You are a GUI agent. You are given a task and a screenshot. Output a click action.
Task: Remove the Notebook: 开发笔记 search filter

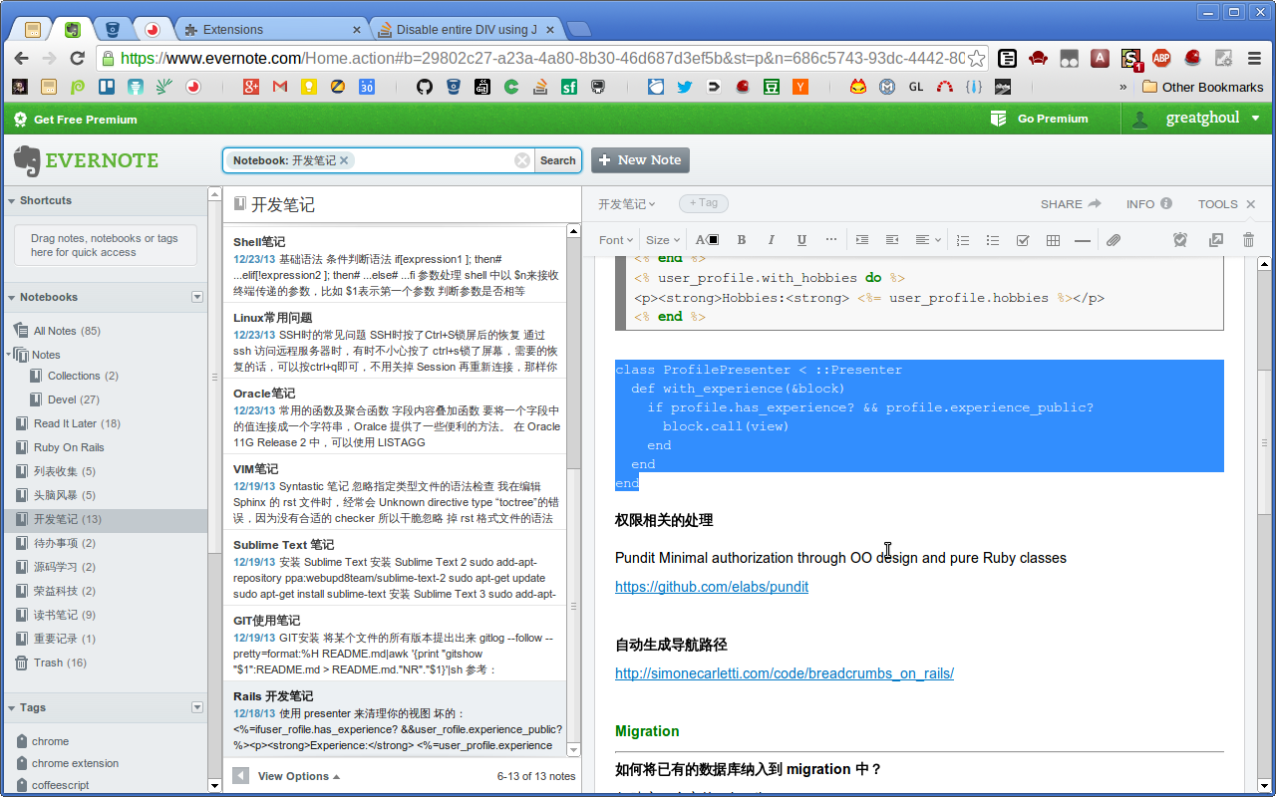(344, 160)
